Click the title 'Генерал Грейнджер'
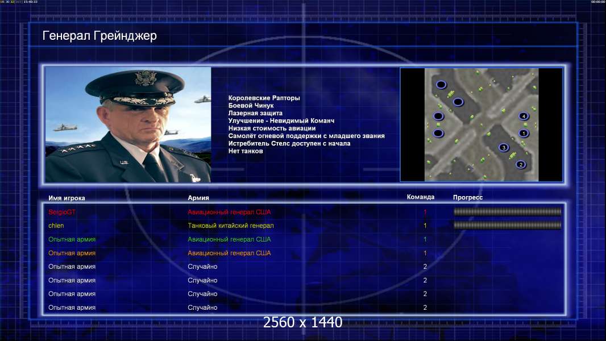This screenshot has height=341, width=606. point(99,36)
